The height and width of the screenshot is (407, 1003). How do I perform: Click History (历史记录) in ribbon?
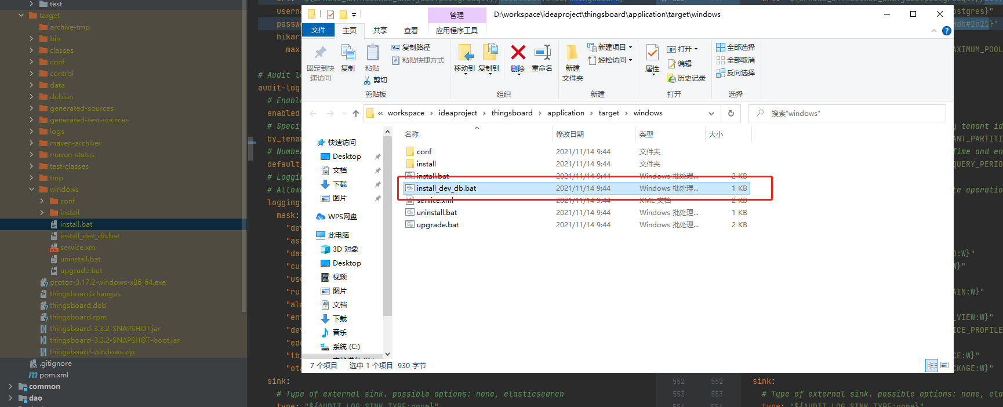pyautogui.click(x=686, y=78)
